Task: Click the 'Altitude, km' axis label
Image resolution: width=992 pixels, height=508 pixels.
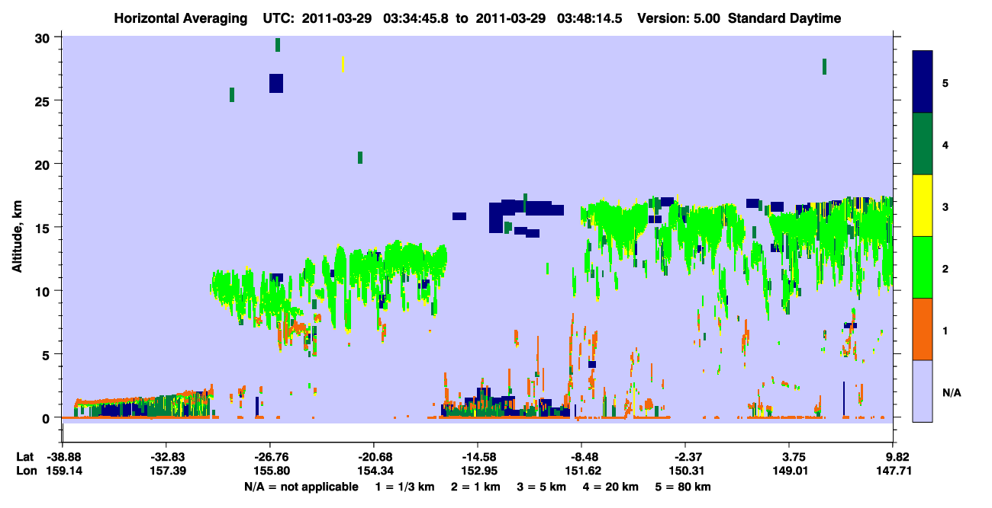Action: 17,236
